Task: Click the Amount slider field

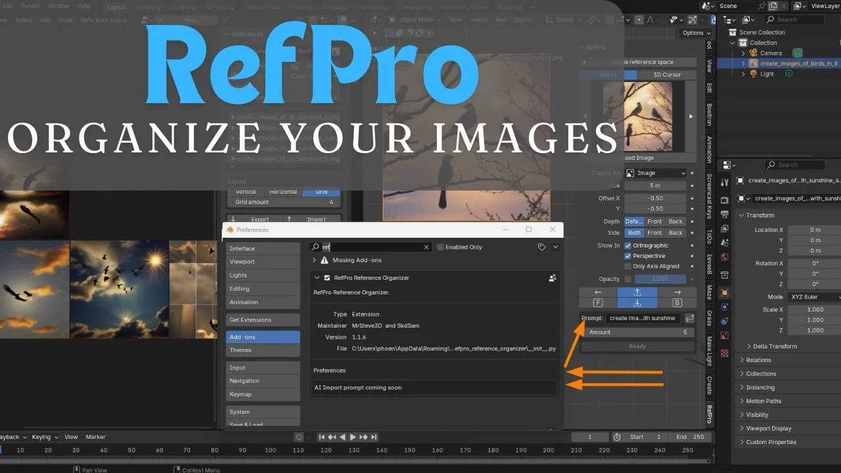Action: point(637,332)
